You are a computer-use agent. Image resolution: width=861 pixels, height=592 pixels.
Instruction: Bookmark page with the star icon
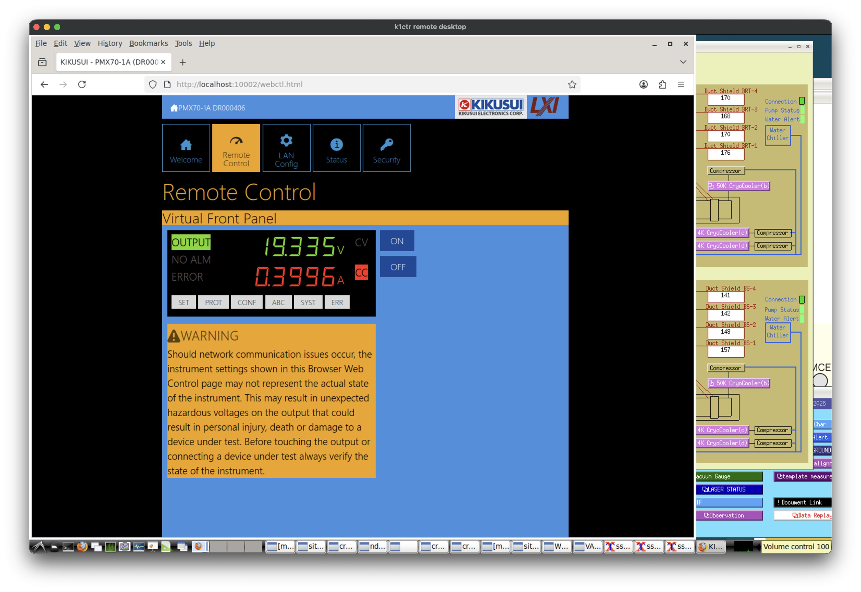tap(572, 84)
